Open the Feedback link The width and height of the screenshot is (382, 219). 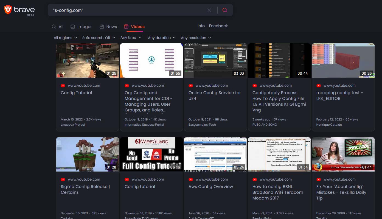tap(218, 26)
